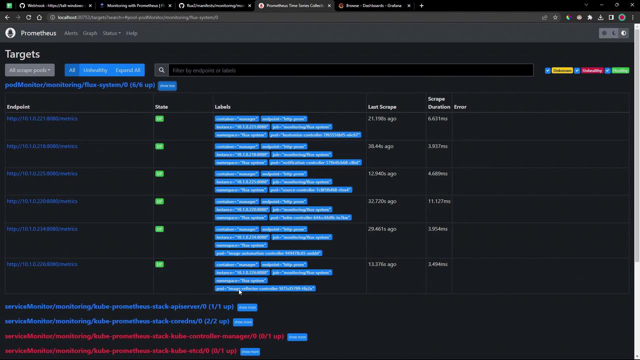Open endpoint http://10.1.0.221:8080/metrics
The height and width of the screenshot is (360, 640).
(x=42, y=118)
